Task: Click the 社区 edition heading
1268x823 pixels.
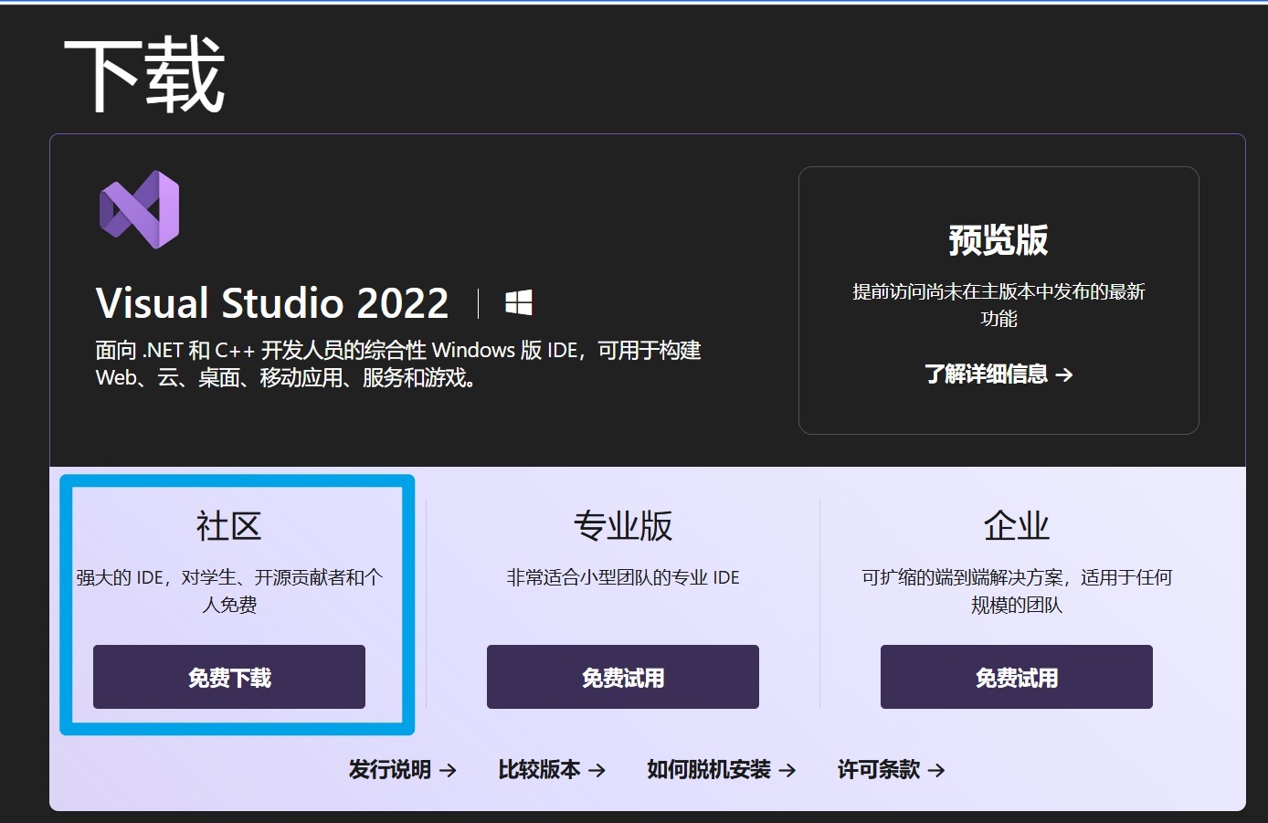Action: pos(228,526)
